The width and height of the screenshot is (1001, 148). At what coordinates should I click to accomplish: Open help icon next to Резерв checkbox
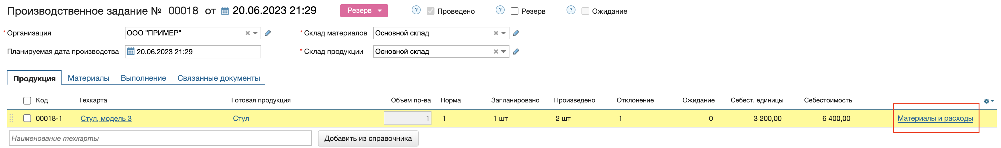tap(500, 10)
